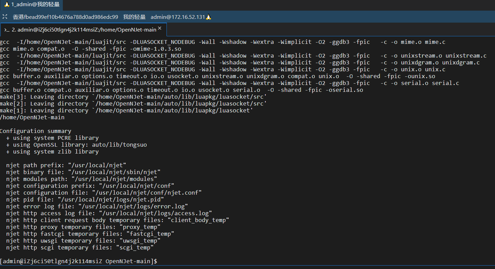Click the njet modules path line

[x=82, y=179]
